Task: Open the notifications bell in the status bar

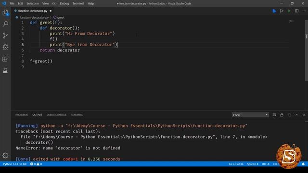Action: [303, 164]
